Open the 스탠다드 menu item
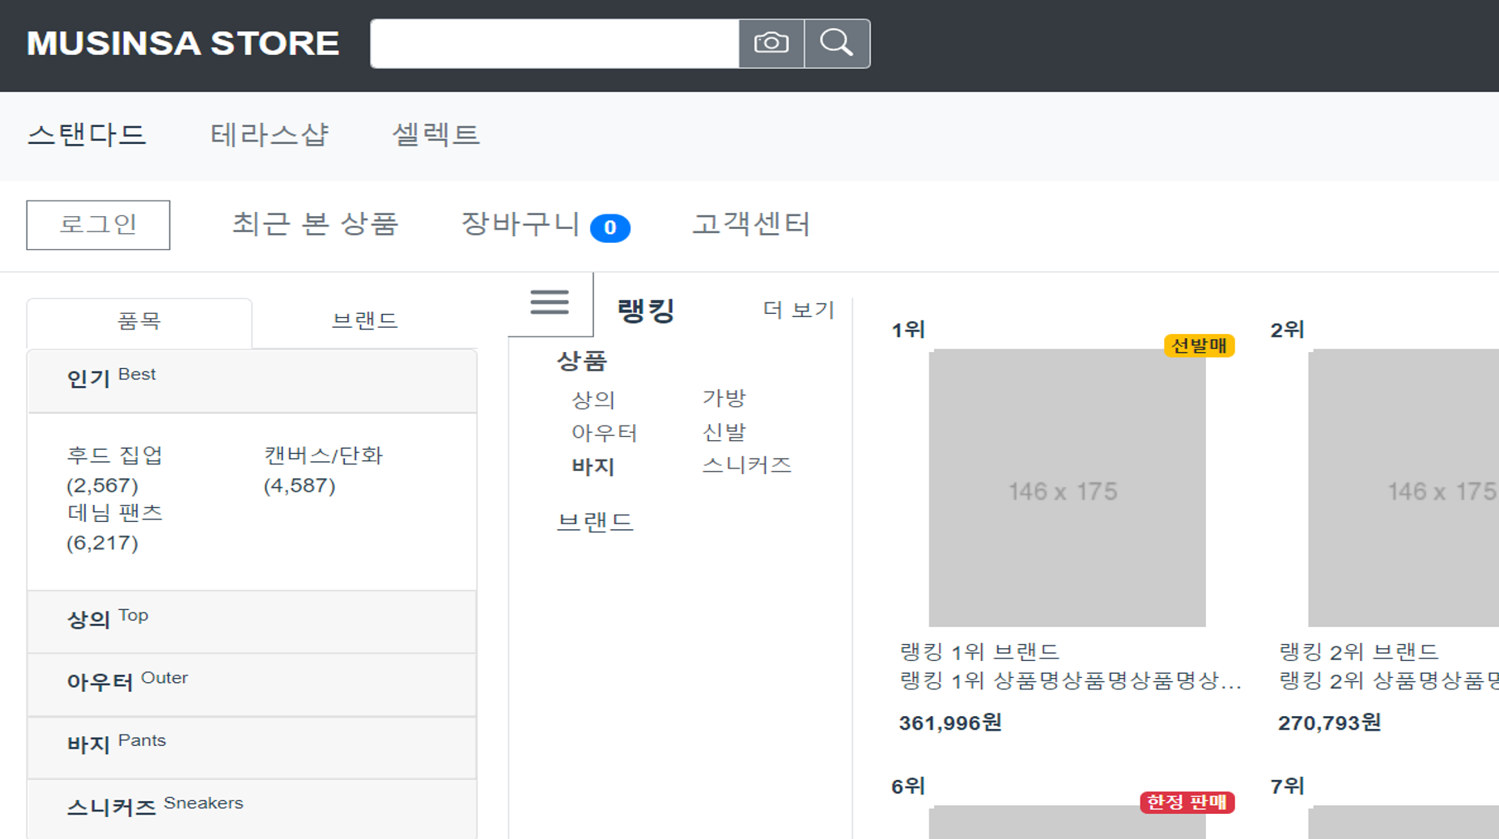The image size is (1499, 839). 87,134
